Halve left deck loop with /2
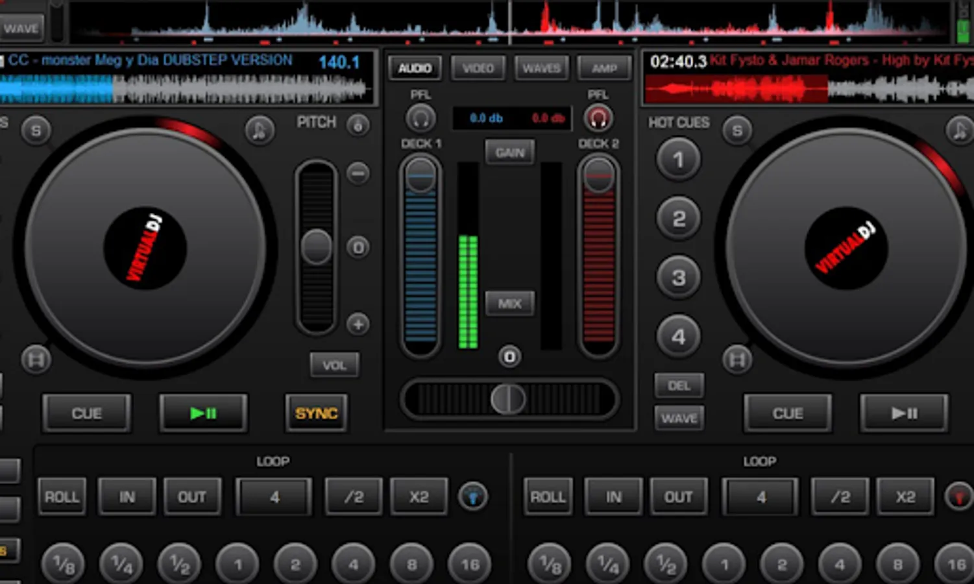The image size is (974, 584). [x=354, y=497]
